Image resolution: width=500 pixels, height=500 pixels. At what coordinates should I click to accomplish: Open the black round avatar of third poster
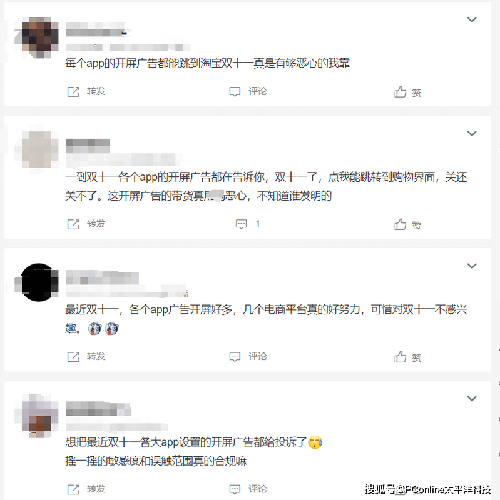click(37, 282)
